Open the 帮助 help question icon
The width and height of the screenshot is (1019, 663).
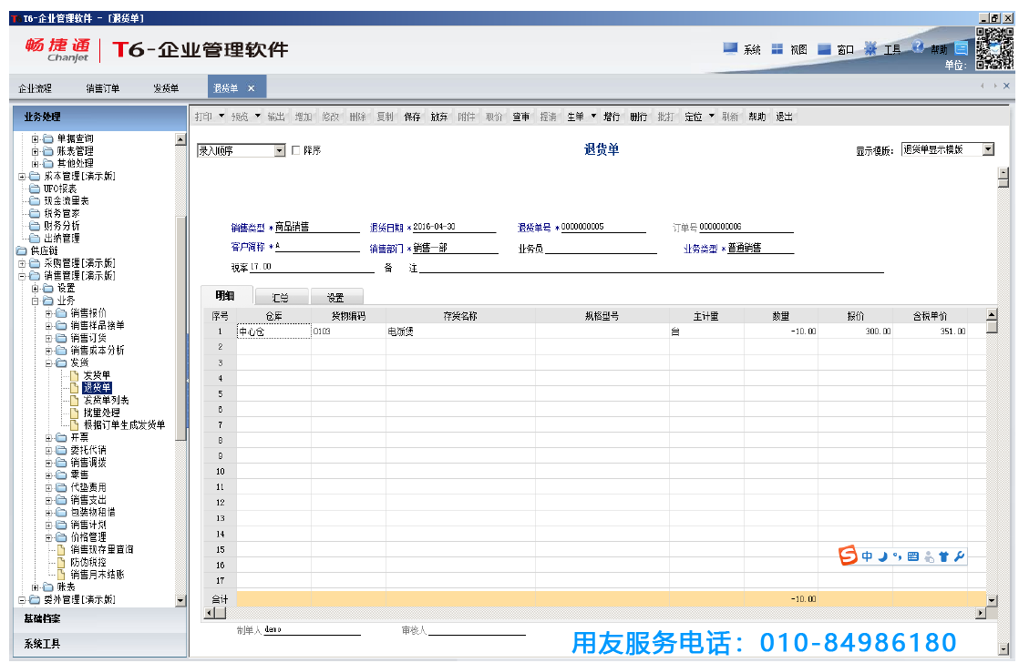tap(918, 46)
